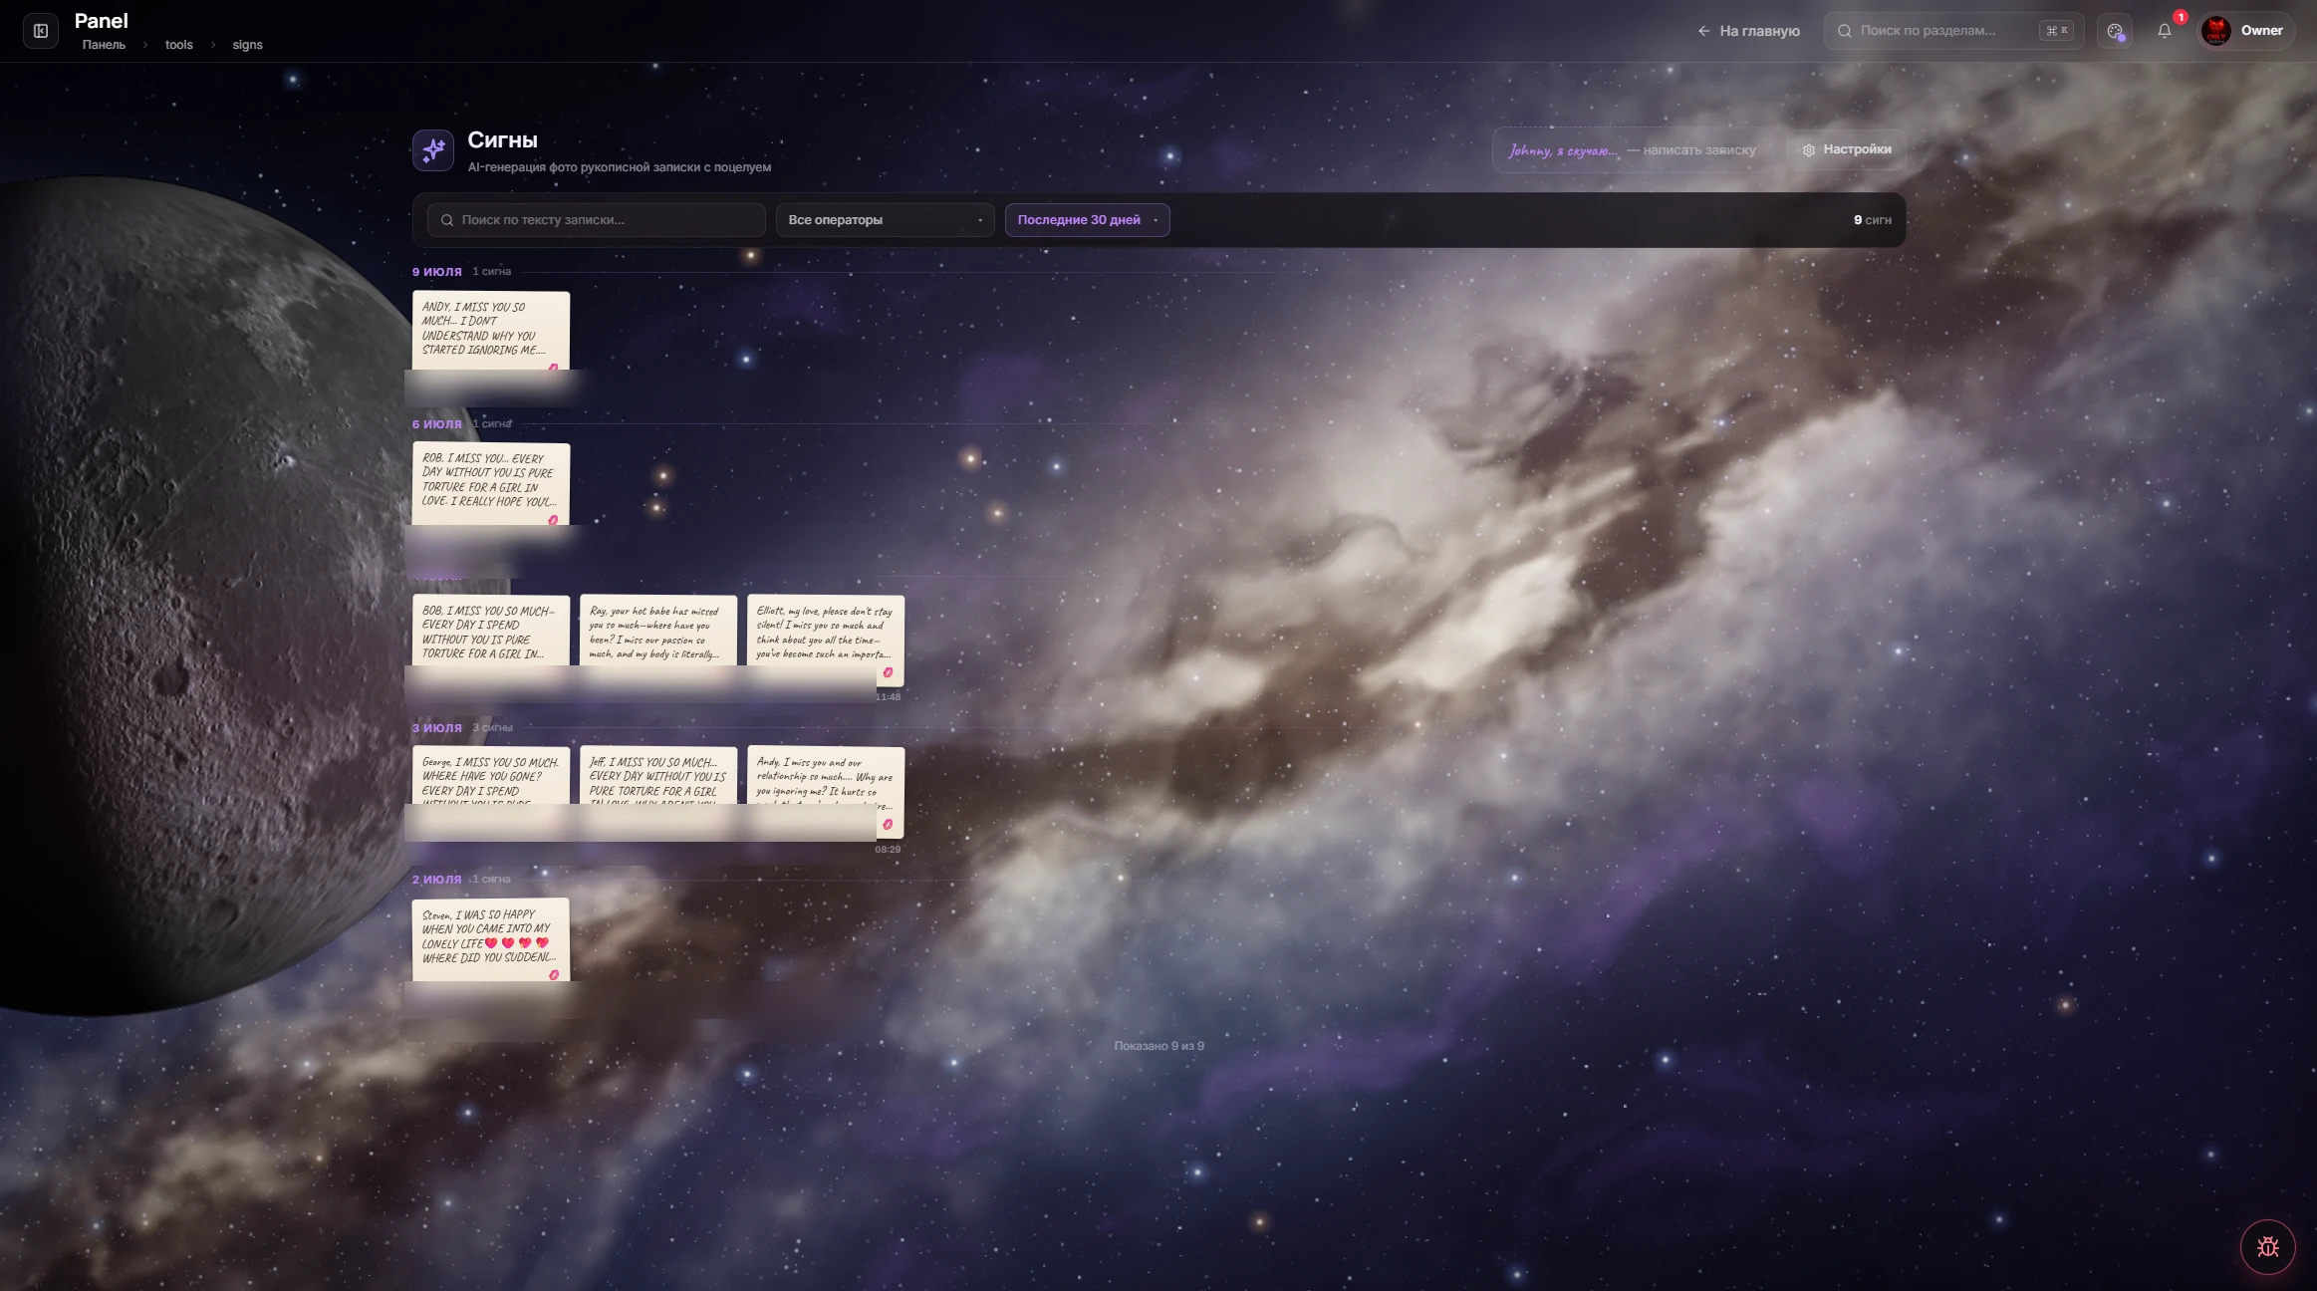Open the notifications bell
This screenshot has width=2317, height=1291.
click(x=2165, y=31)
